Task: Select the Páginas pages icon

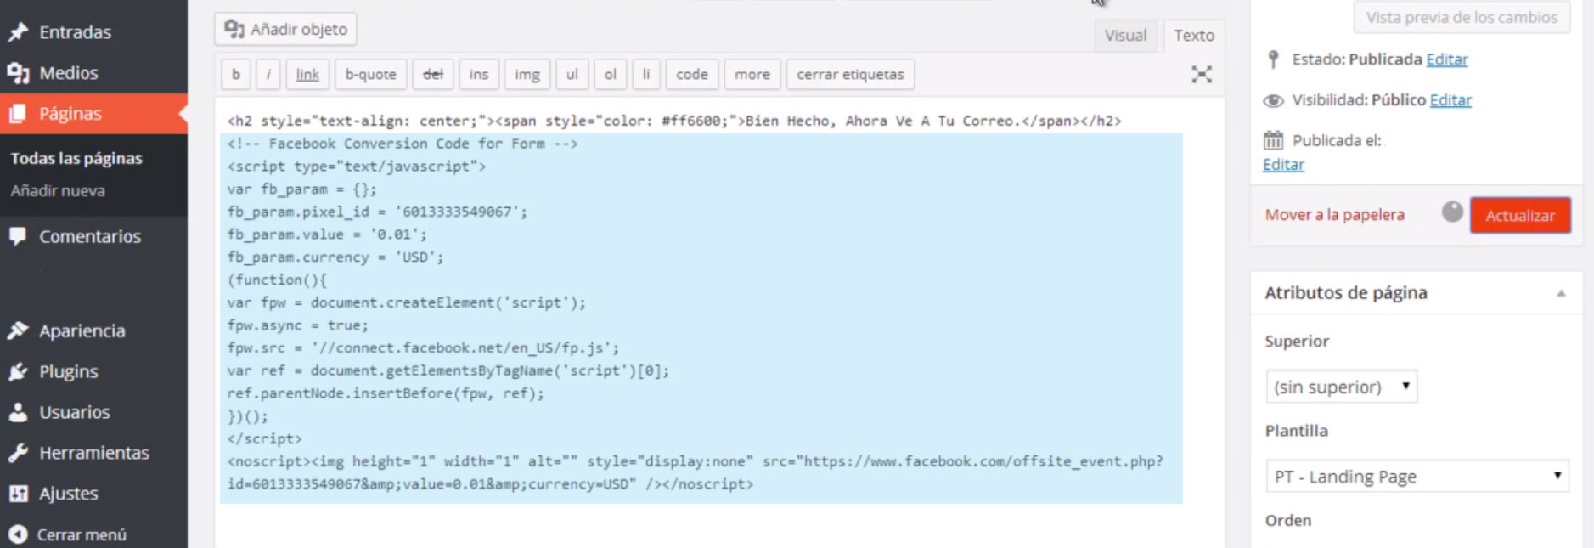Action: (18, 114)
